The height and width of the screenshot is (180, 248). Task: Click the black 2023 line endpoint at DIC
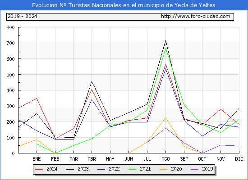tap(239, 108)
